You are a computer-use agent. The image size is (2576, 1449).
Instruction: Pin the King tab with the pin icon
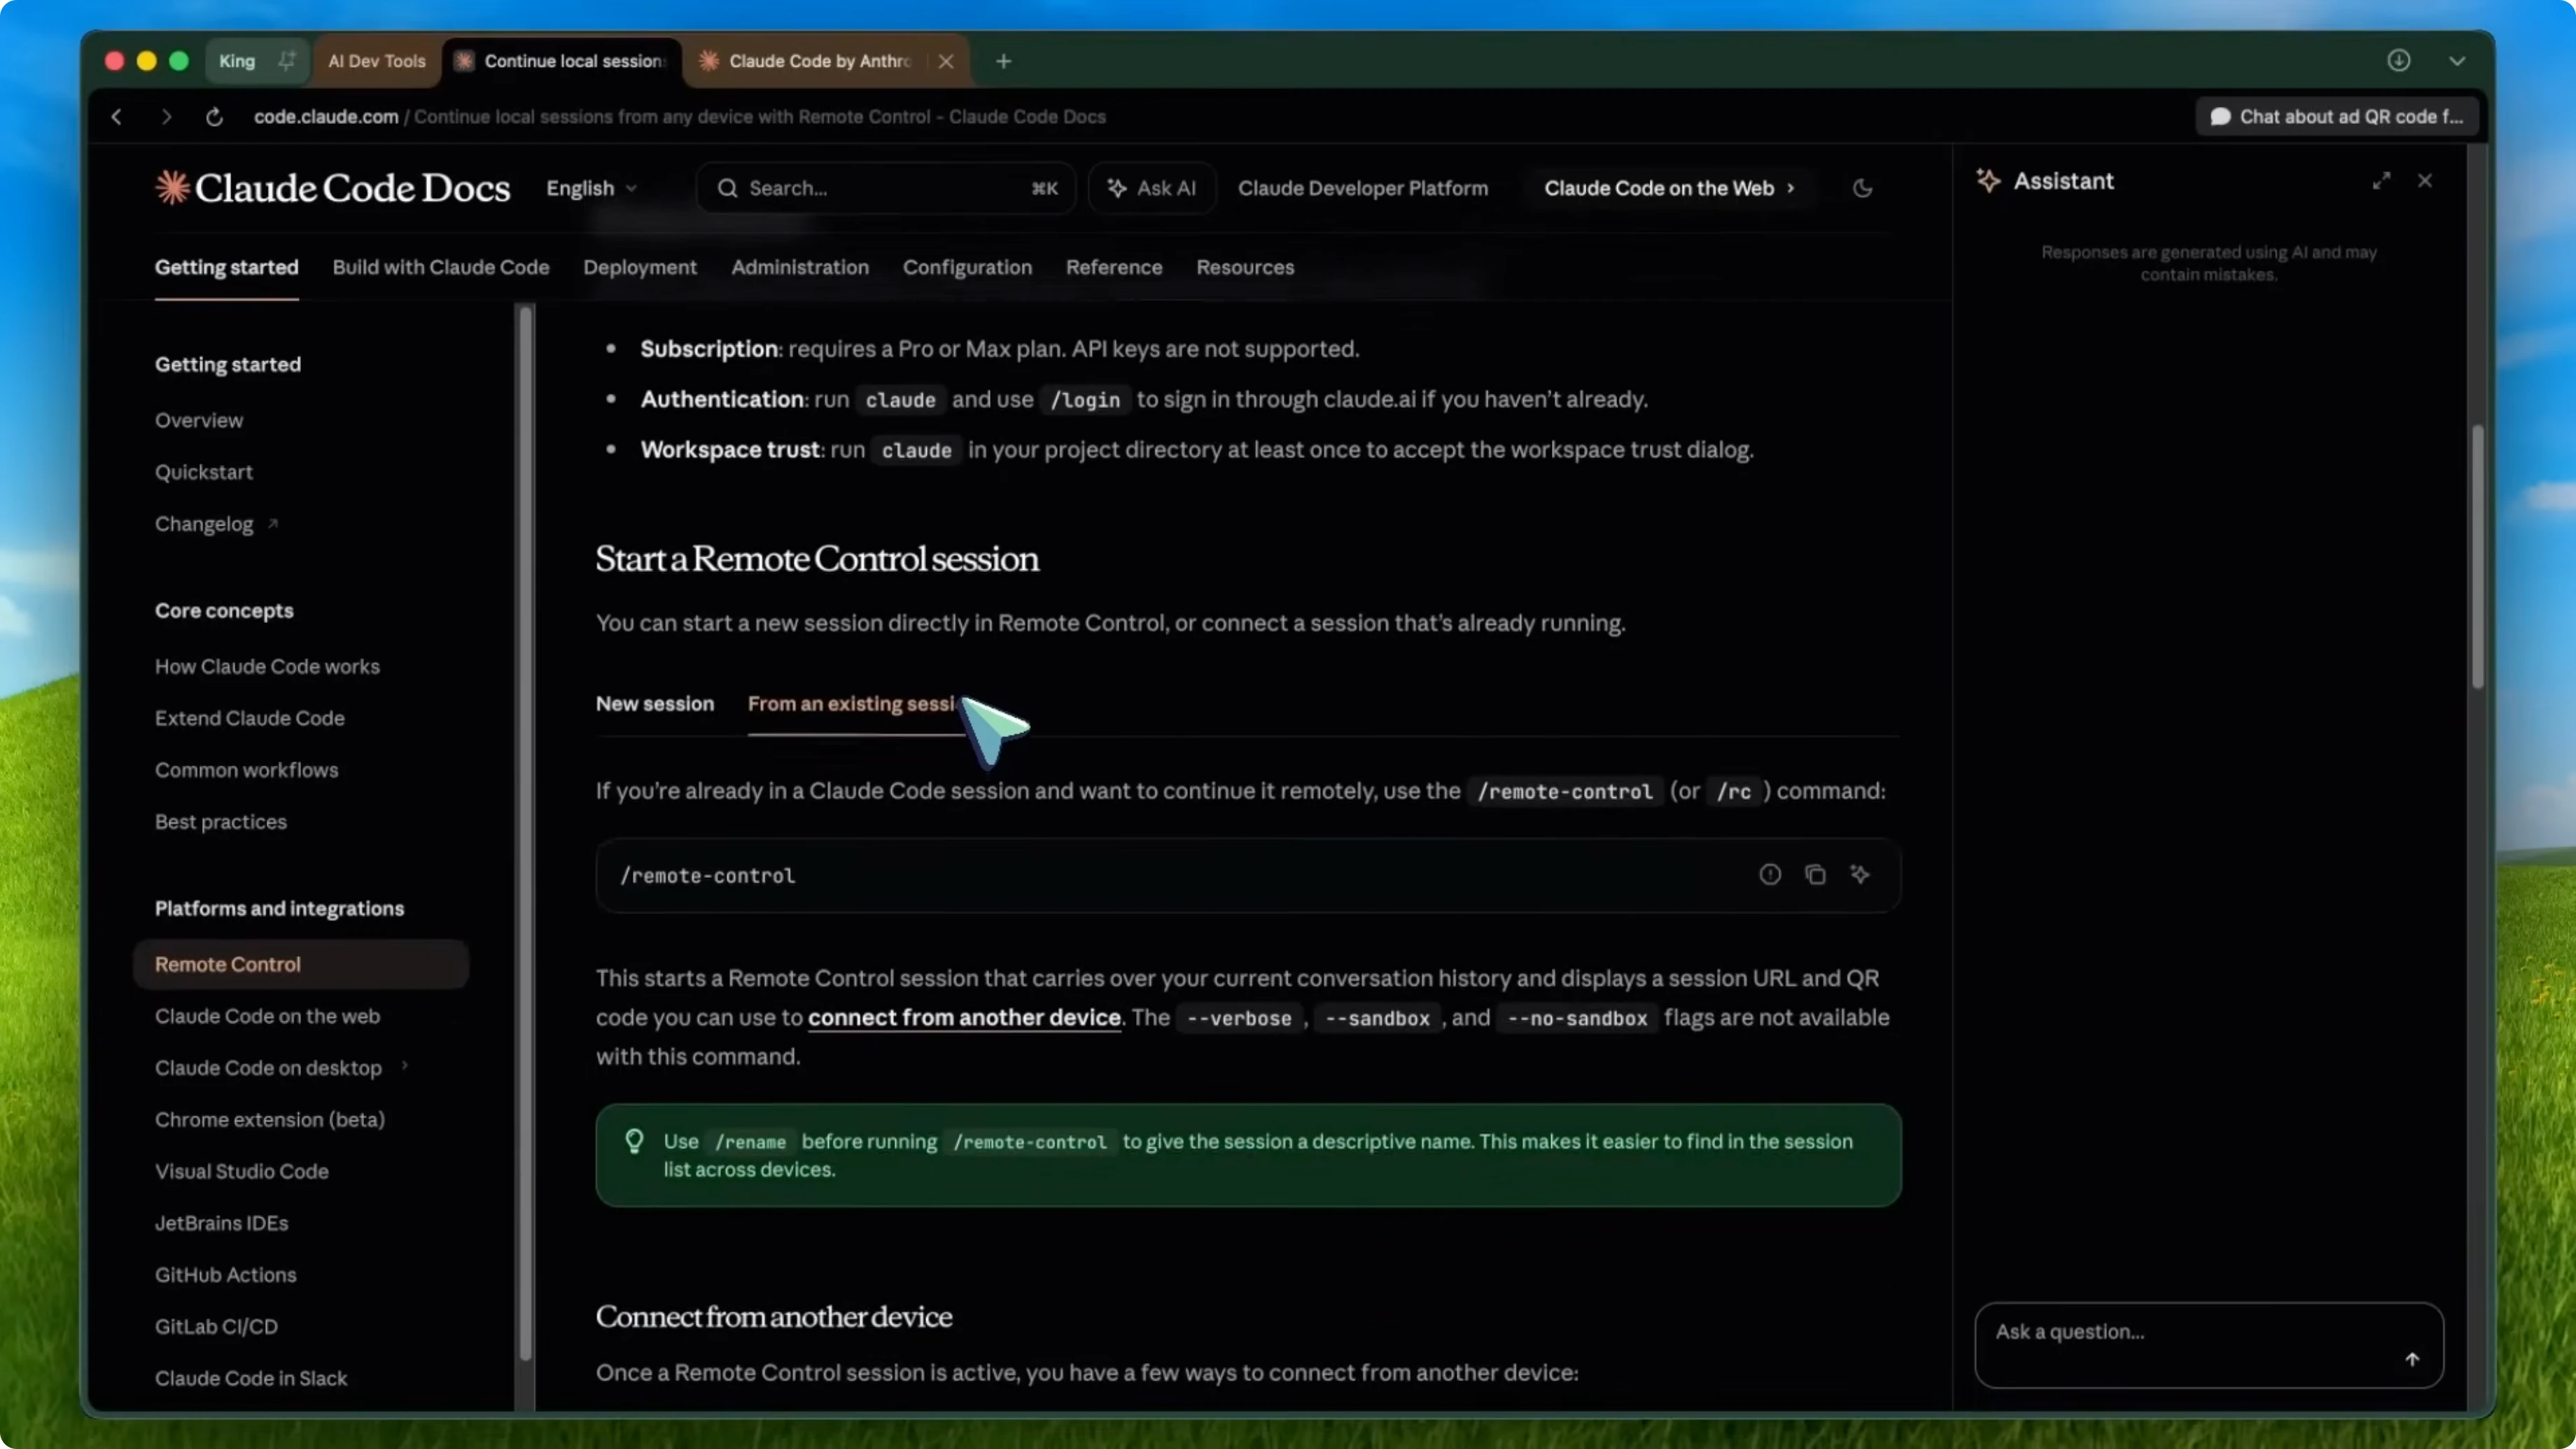tap(287, 61)
